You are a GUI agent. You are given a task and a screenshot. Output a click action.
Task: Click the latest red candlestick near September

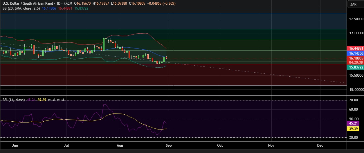[x=167, y=57]
